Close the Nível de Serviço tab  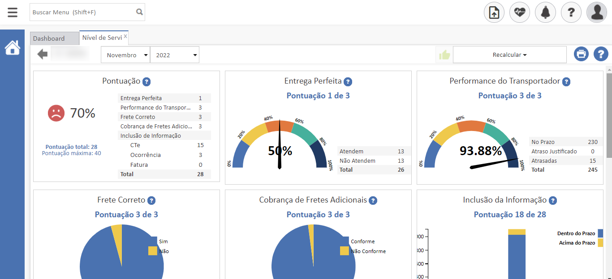point(125,36)
